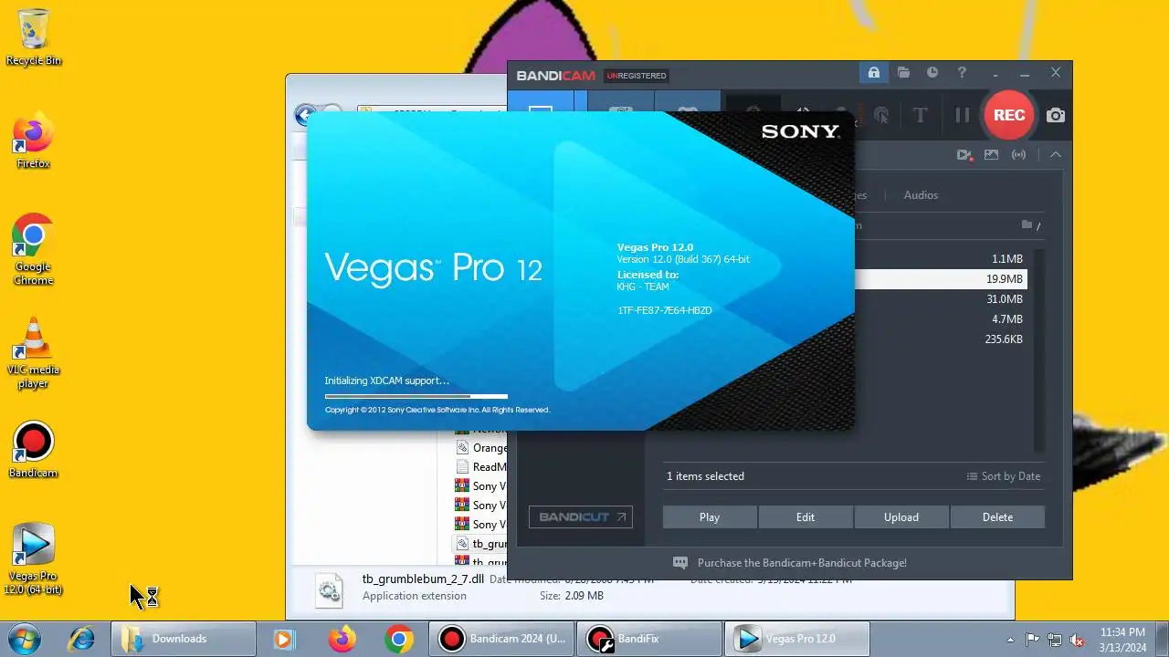1169x657 pixels.
Task: Switch to Vegas Pro 12.0 taskbar button
Action: point(797,639)
